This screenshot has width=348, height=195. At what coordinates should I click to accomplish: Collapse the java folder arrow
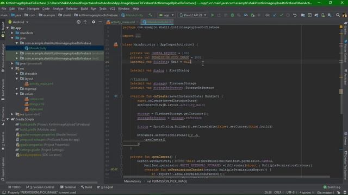(12, 38)
